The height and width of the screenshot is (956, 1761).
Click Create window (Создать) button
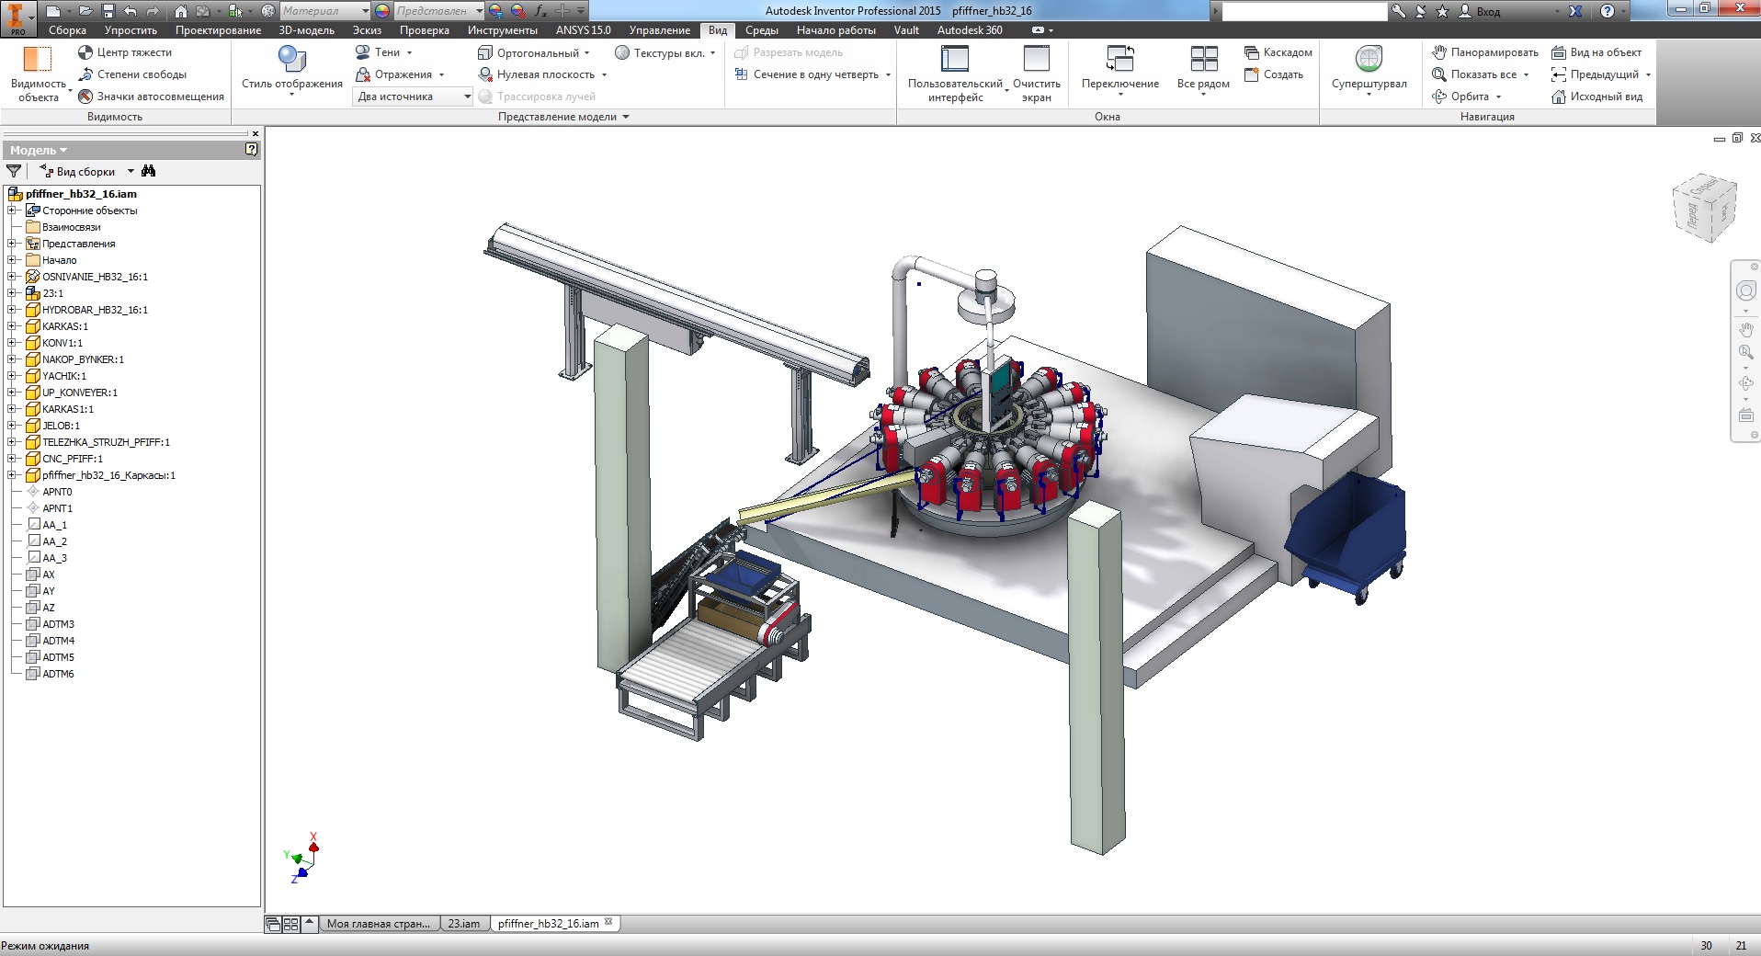(1273, 74)
